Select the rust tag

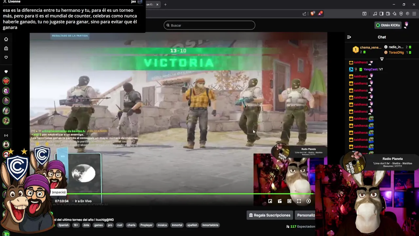[120, 225]
